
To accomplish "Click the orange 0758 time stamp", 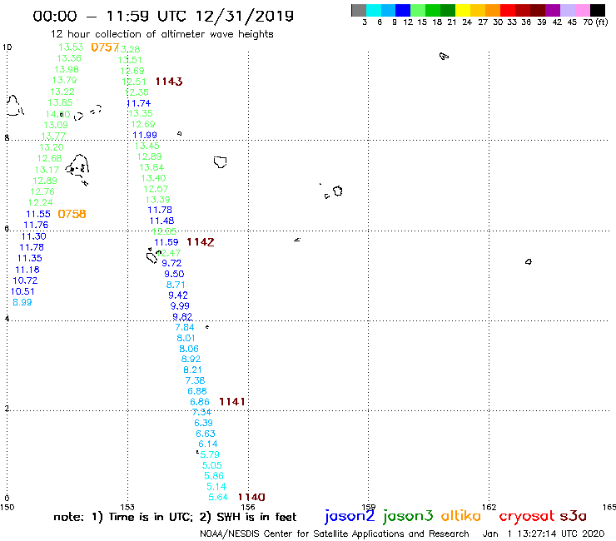I will click(x=72, y=214).
